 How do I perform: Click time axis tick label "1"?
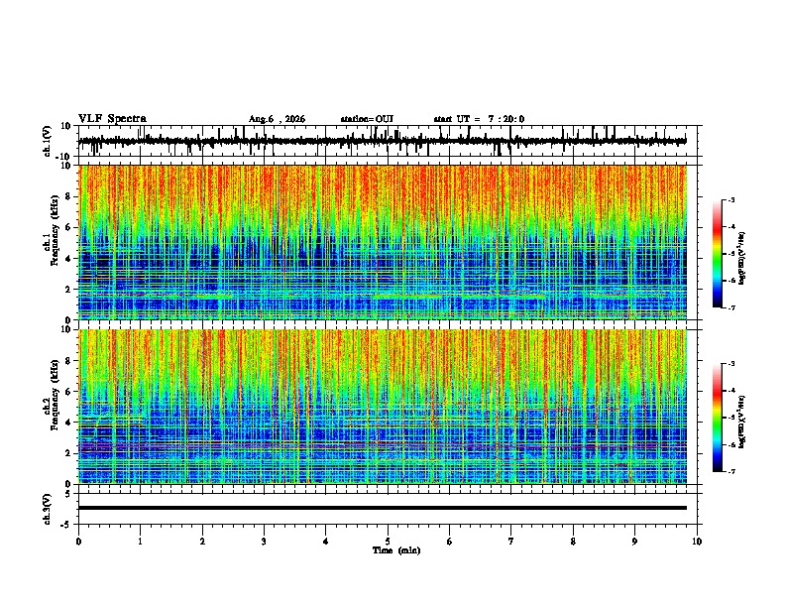pos(140,541)
